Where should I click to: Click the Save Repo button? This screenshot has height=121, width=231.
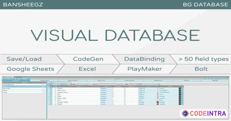click(x=225, y=79)
